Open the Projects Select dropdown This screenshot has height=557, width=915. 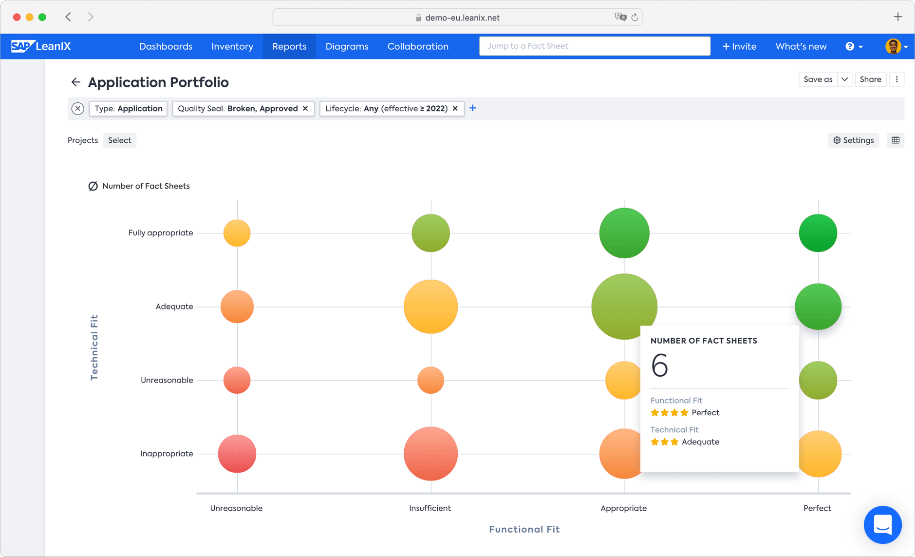(x=119, y=140)
